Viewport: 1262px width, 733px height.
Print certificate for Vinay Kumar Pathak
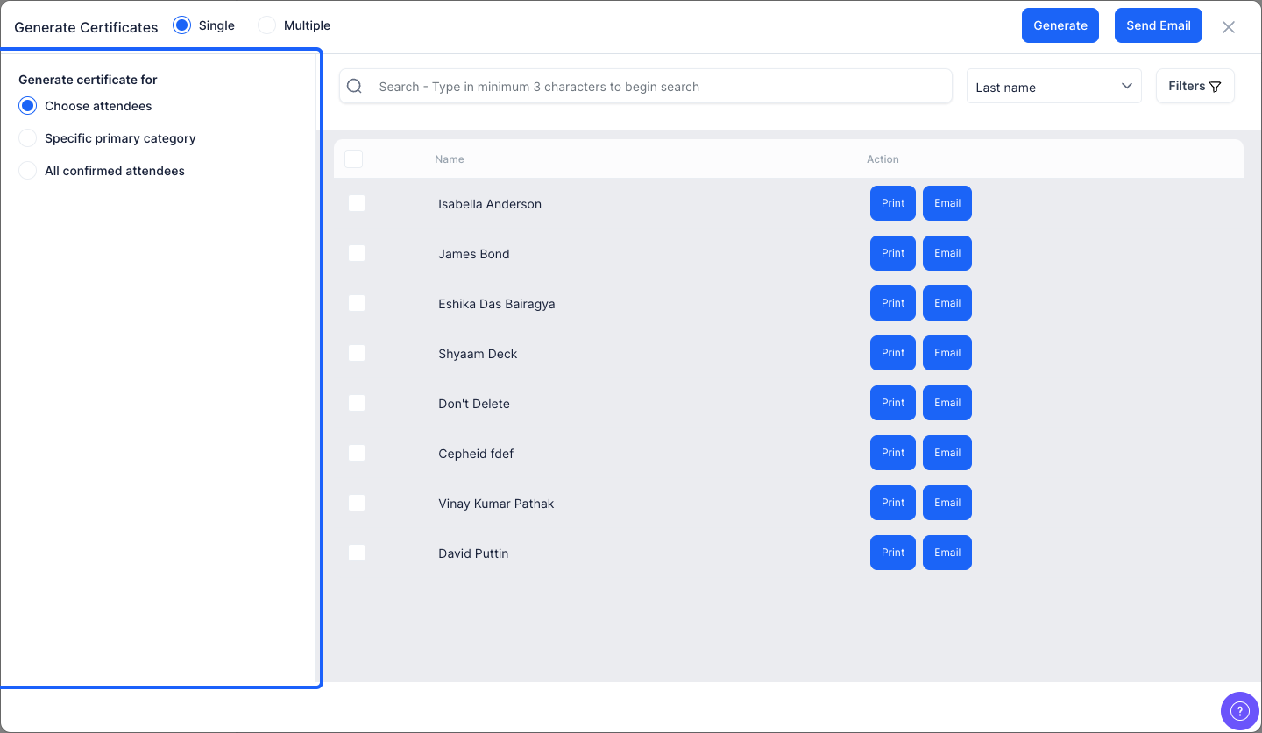pyautogui.click(x=893, y=503)
